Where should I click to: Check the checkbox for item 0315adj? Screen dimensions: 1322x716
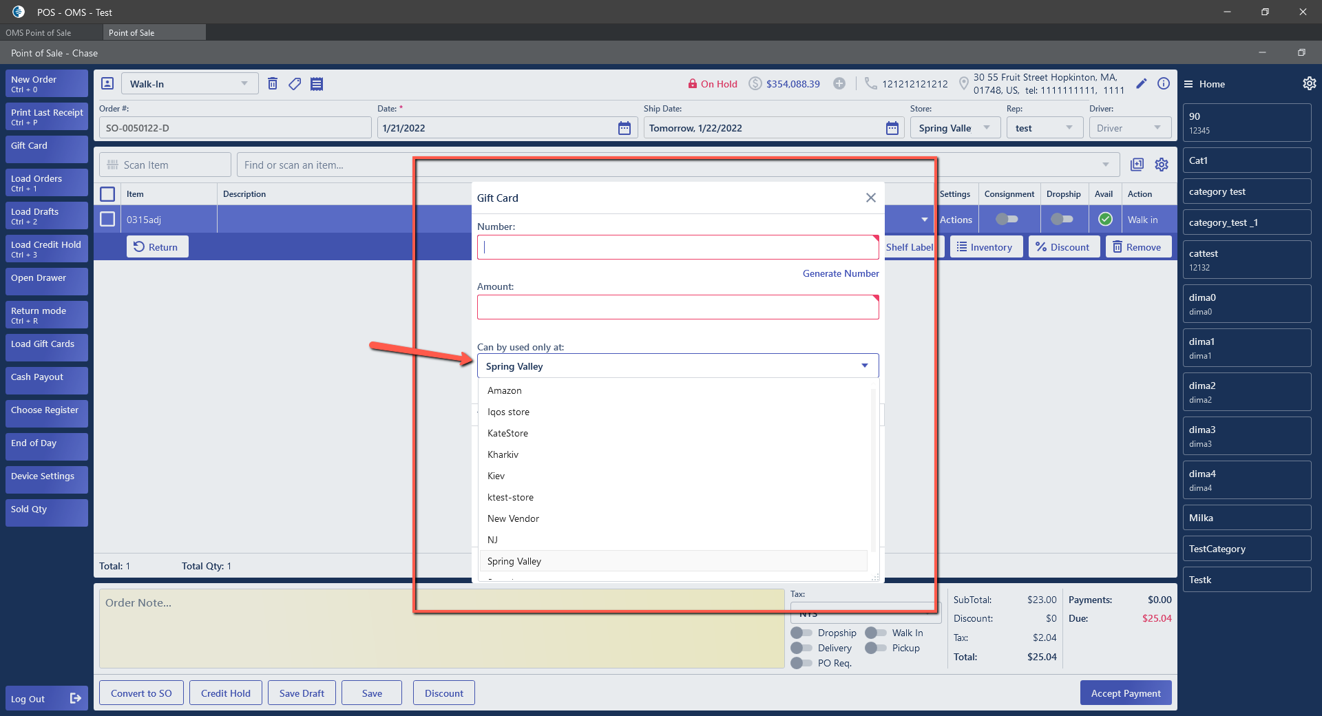click(107, 219)
